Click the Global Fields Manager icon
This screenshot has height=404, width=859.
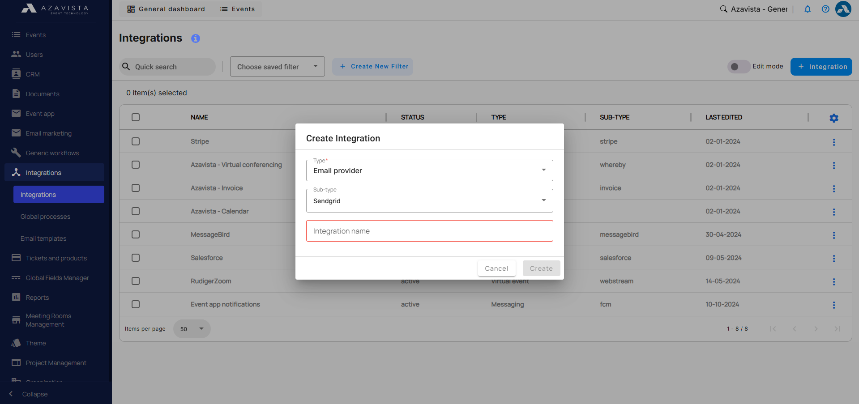(x=16, y=277)
